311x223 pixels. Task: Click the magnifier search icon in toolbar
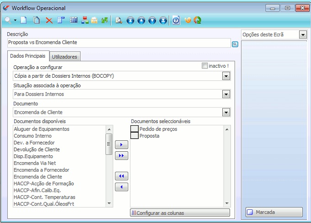pos(8,20)
